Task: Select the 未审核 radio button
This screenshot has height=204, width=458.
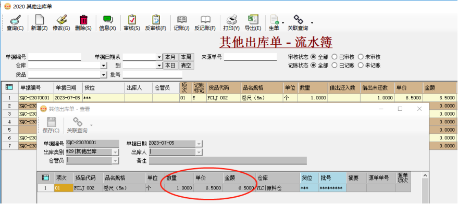Action: pyautogui.click(x=361, y=57)
